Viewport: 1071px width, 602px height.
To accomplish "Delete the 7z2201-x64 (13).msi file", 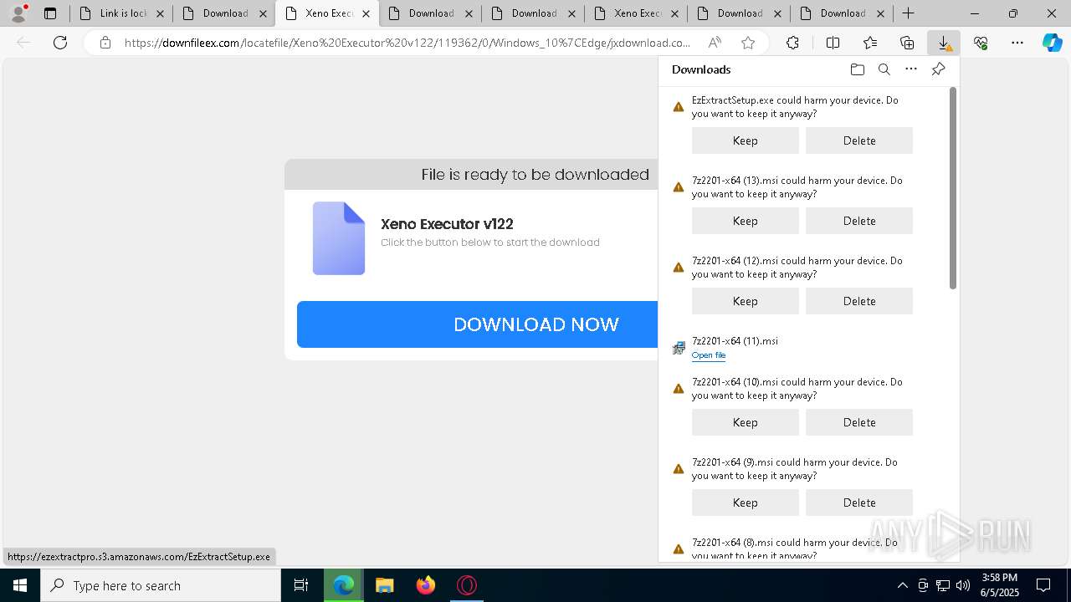I will point(858,221).
